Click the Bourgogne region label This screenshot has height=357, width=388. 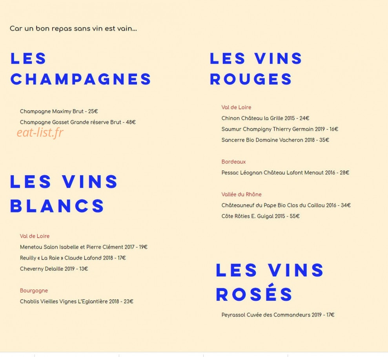pyautogui.click(x=34, y=291)
